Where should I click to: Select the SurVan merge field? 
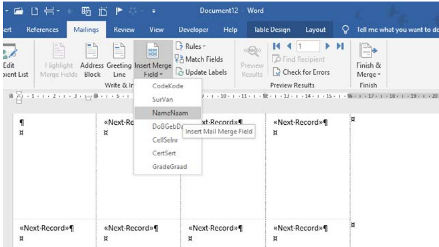168,99
